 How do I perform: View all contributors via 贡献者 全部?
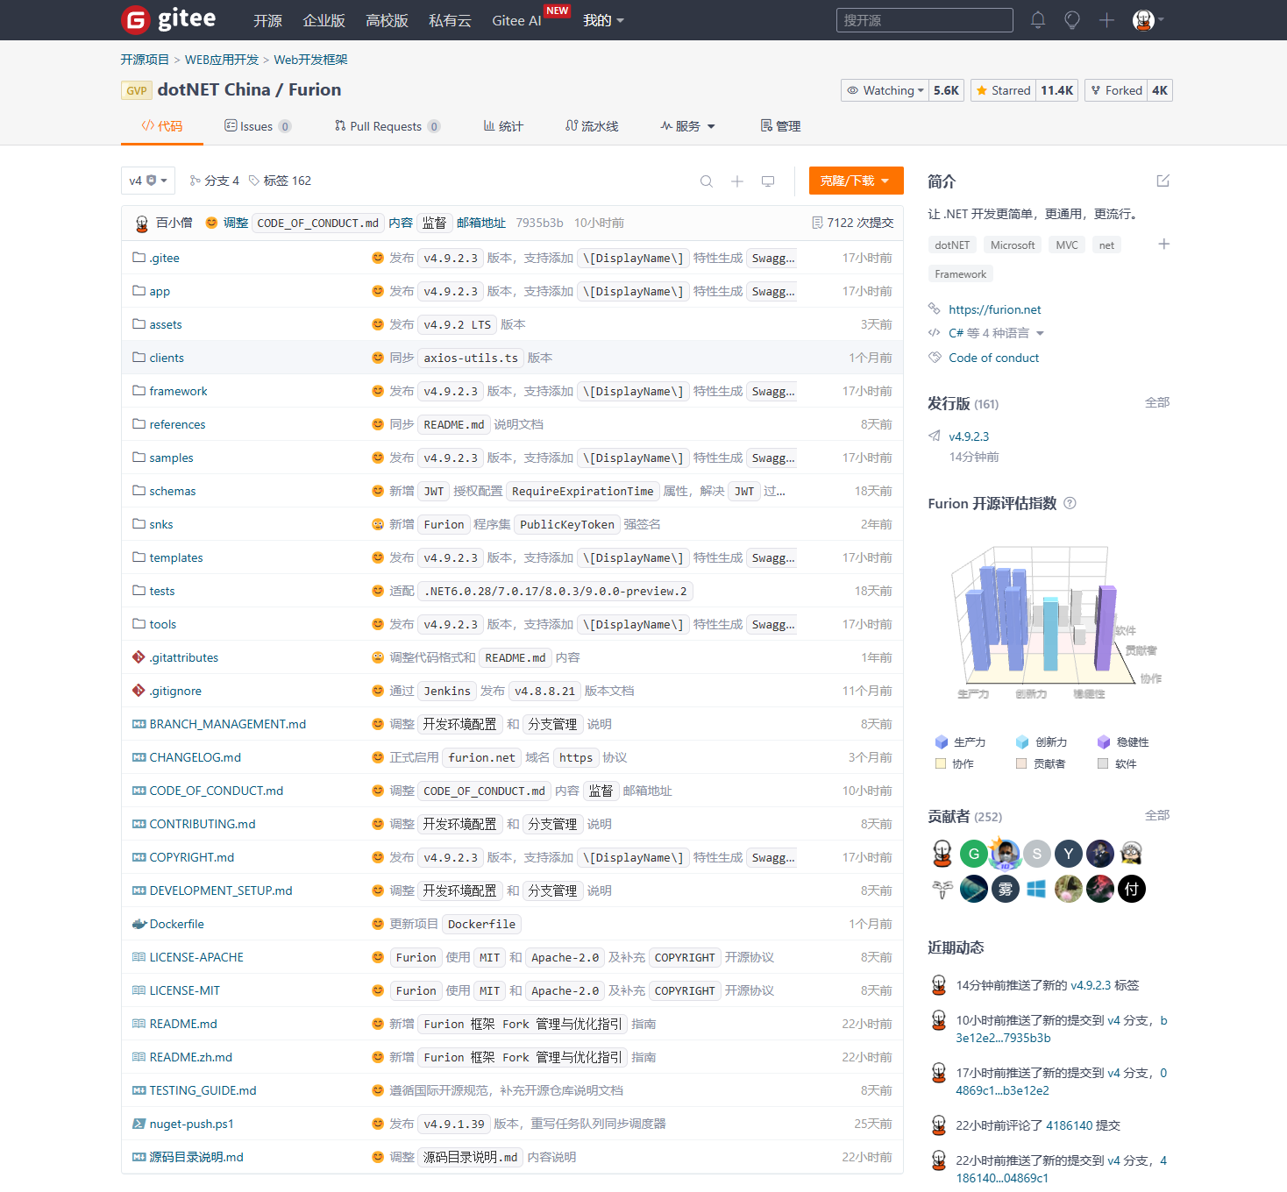point(1157,815)
